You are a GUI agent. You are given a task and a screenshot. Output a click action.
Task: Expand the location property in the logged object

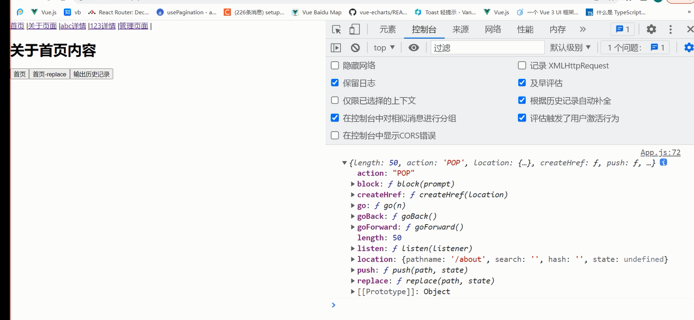coord(353,259)
